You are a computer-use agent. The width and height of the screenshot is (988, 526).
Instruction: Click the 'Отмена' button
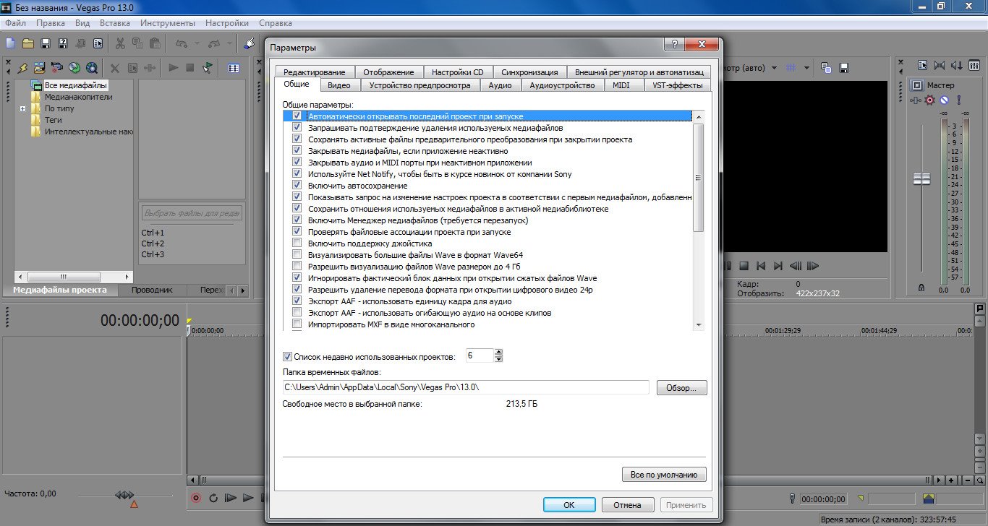(627, 504)
